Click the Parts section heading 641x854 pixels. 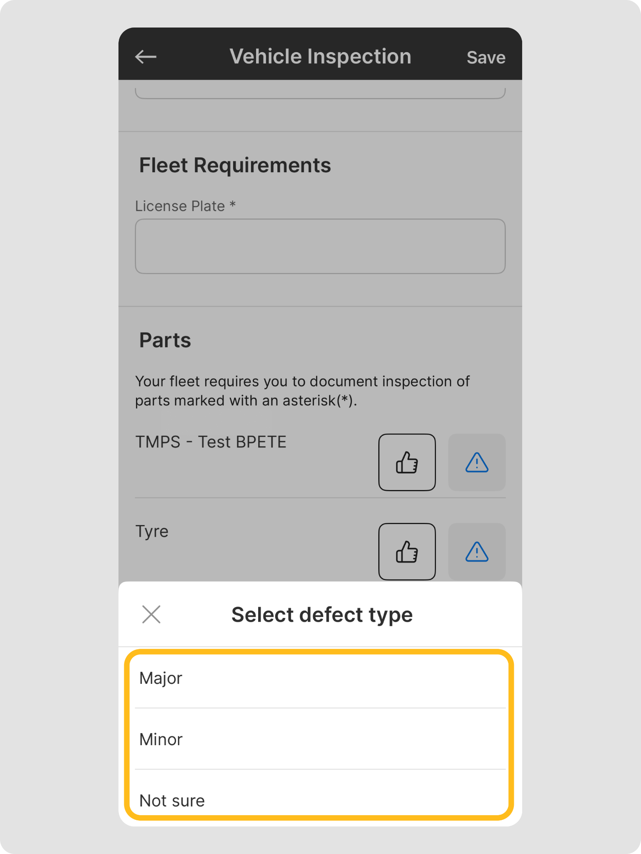(x=165, y=340)
